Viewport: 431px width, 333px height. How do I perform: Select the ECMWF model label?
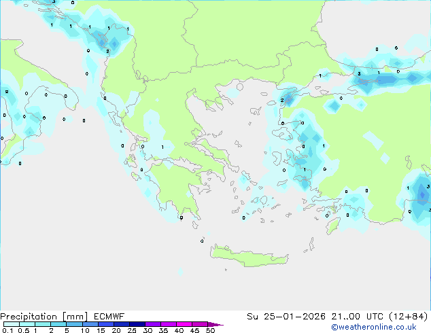coord(109,317)
